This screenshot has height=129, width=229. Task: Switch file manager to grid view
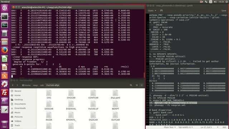pos(142,85)
